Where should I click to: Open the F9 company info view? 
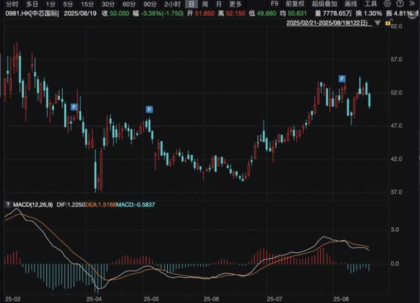tap(275, 4)
